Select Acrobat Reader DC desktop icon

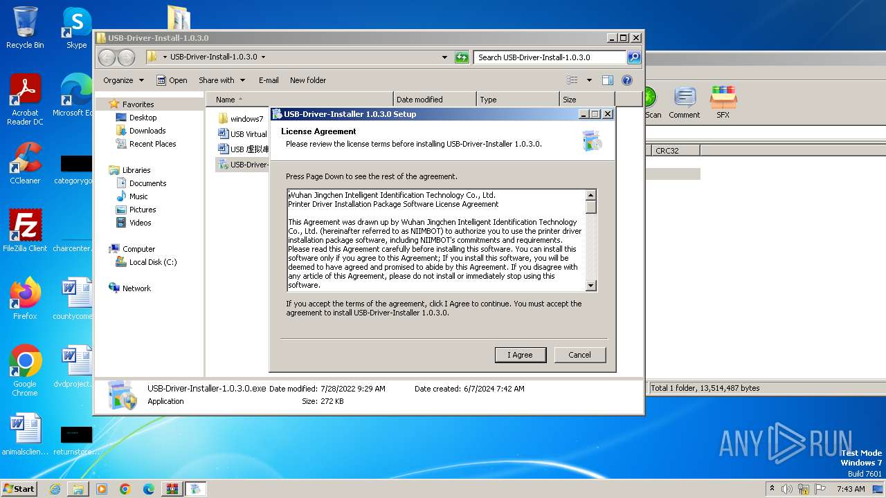coord(25,100)
